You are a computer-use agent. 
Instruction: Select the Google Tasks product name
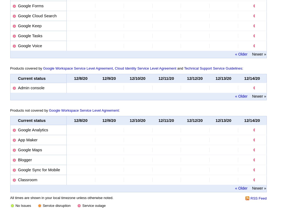pyautogui.click(x=30, y=36)
